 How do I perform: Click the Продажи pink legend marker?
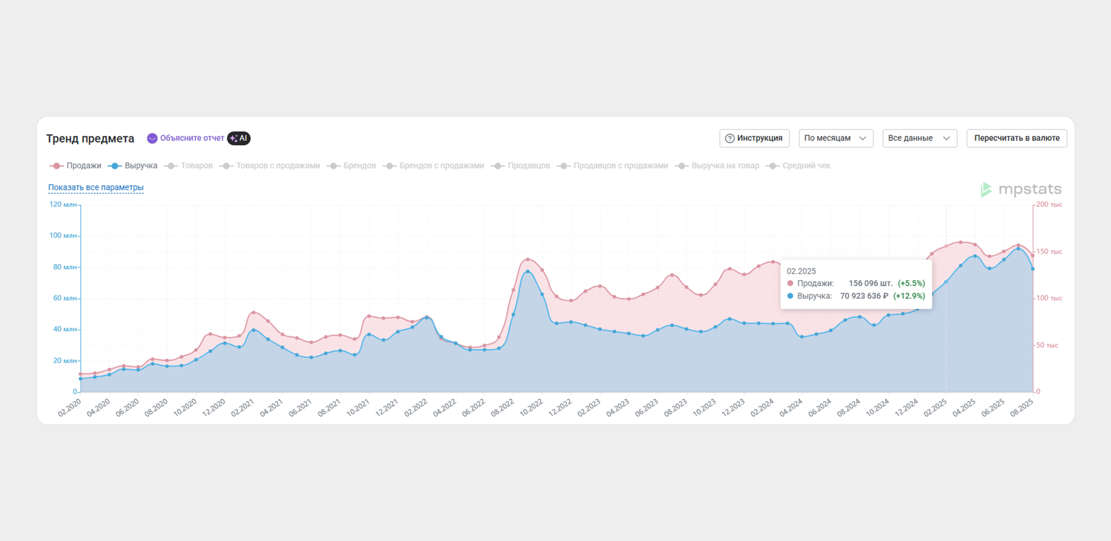click(x=56, y=166)
